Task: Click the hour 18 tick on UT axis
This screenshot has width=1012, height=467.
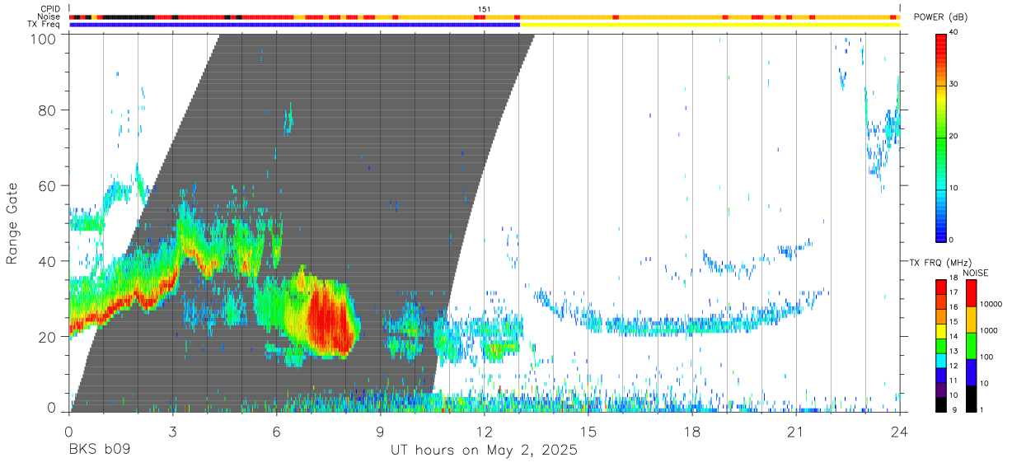Action: tap(692, 431)
